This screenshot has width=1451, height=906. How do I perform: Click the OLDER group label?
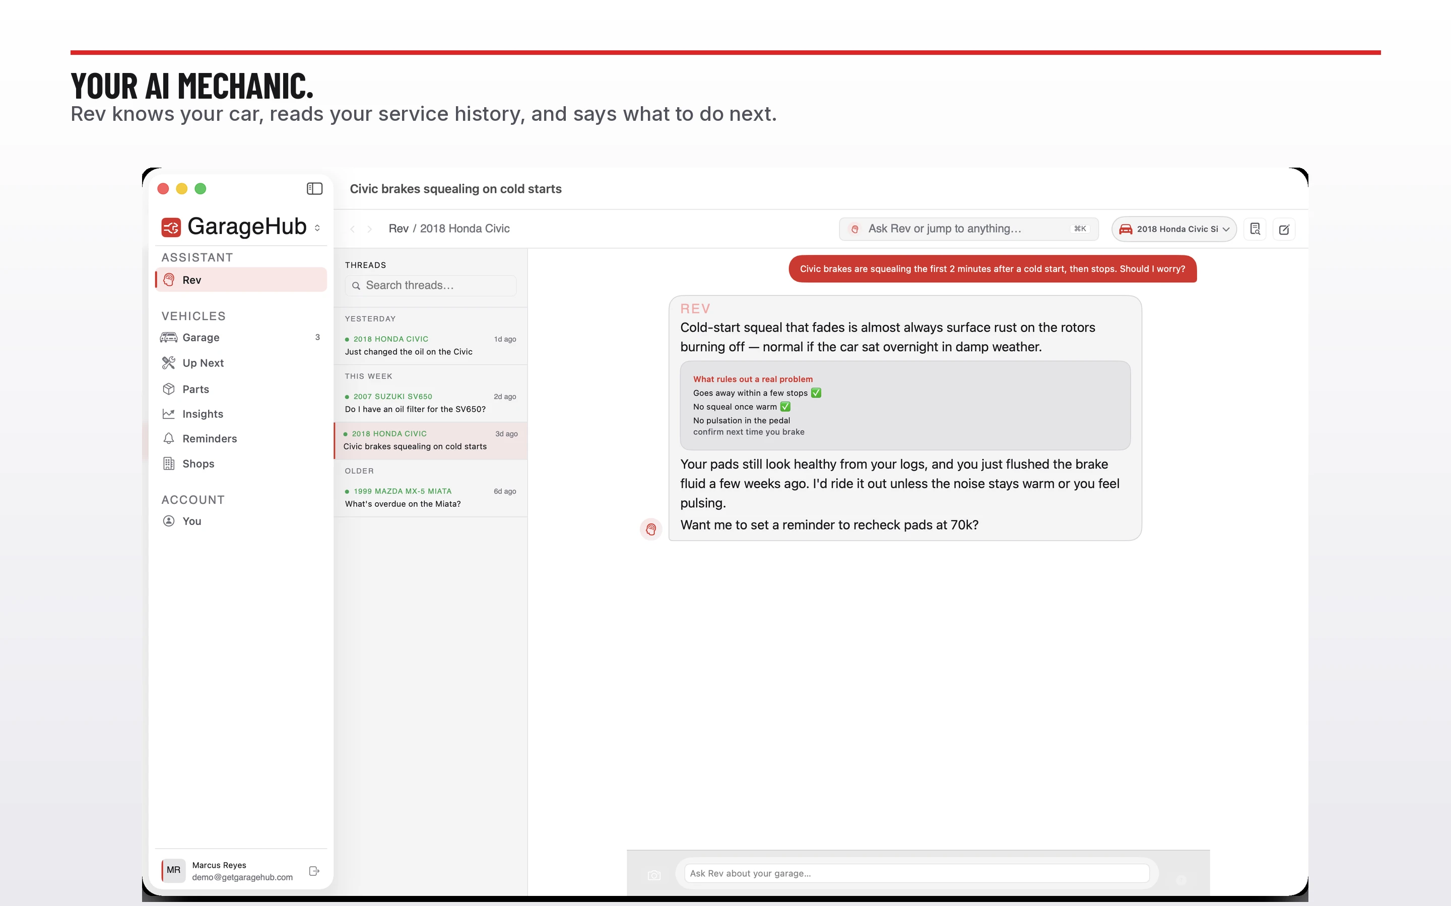click(359, 471)
